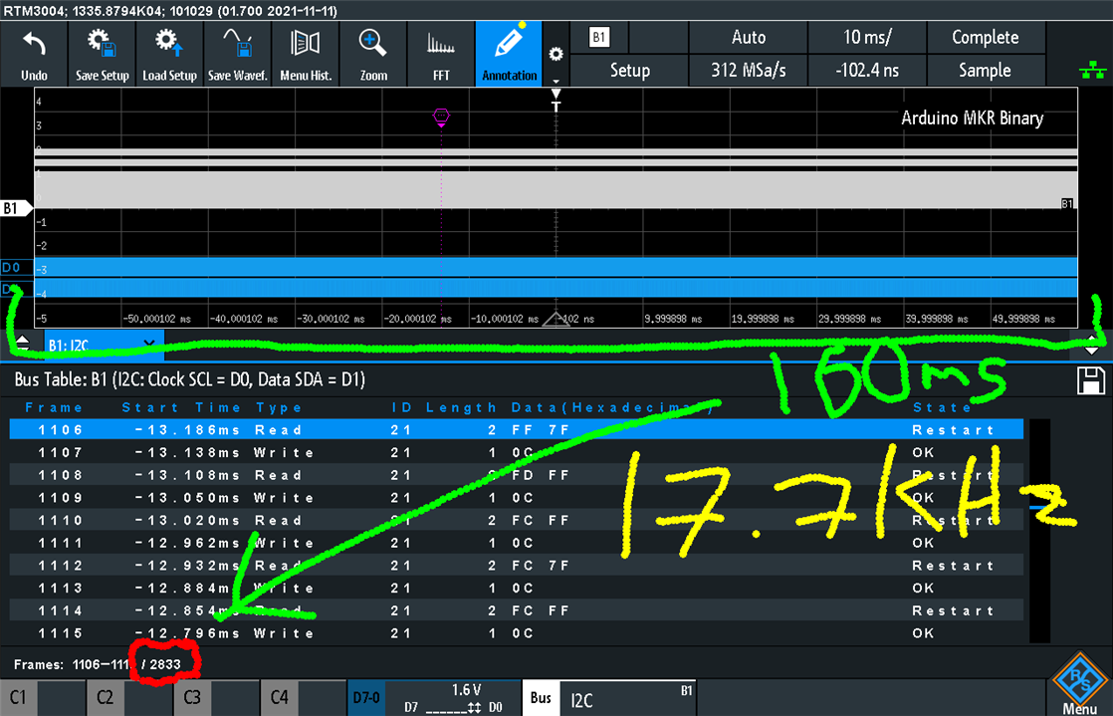Viewport: 1113px width, 716px height.
Task: Select the B1 bus level marker
Action: (x=16, y=208)
